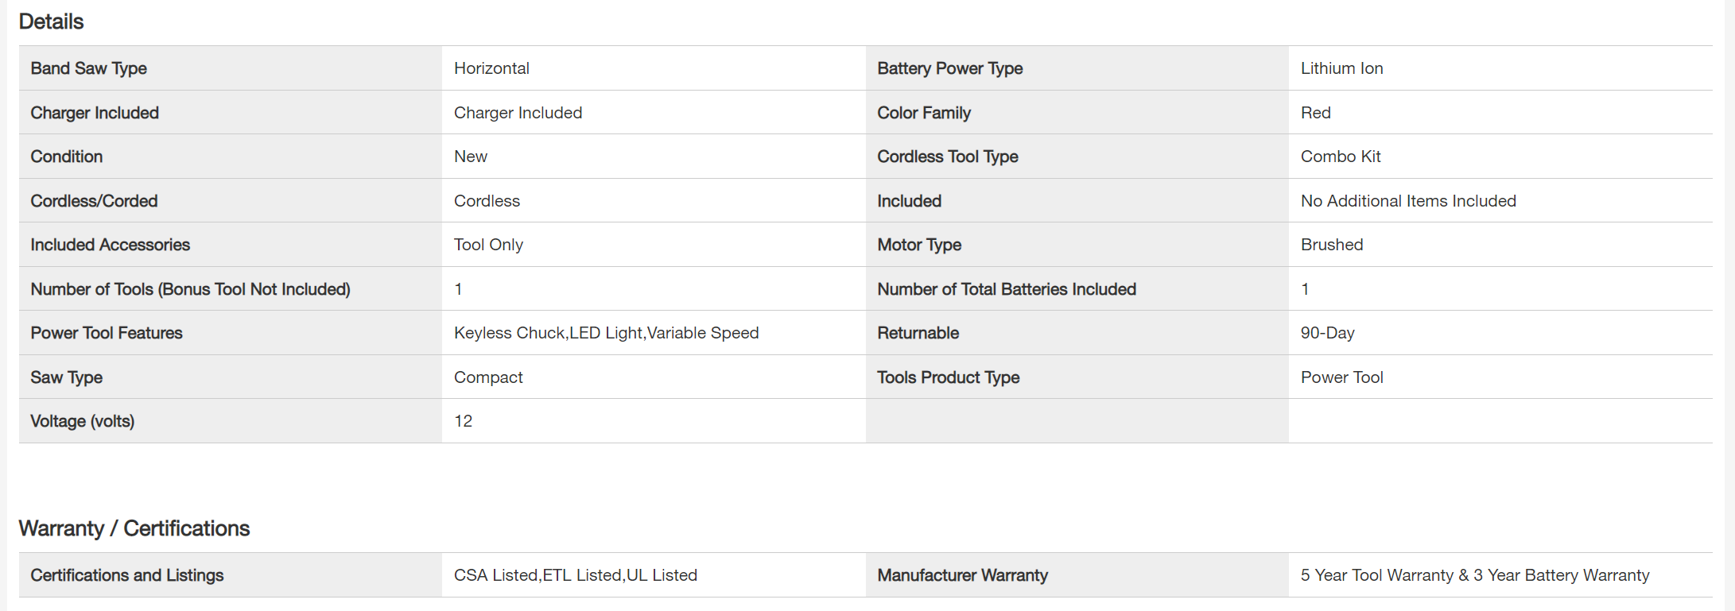
Task: Click Keyless Chuck,LED Light,Variable Speed text
Action: [606, 333]
